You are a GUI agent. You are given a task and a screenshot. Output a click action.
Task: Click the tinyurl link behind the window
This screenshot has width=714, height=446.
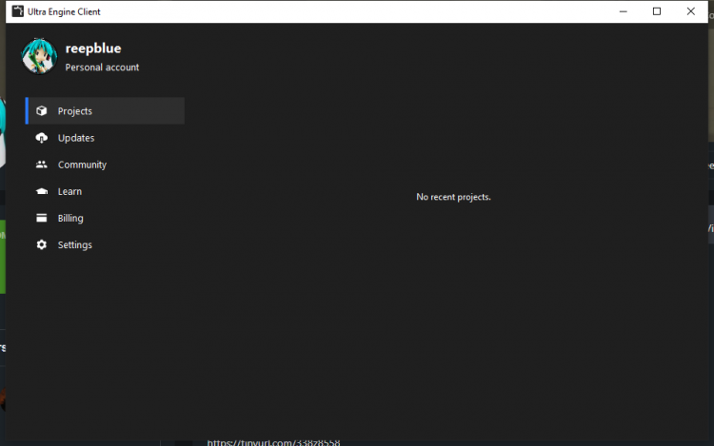pos(273,442)
